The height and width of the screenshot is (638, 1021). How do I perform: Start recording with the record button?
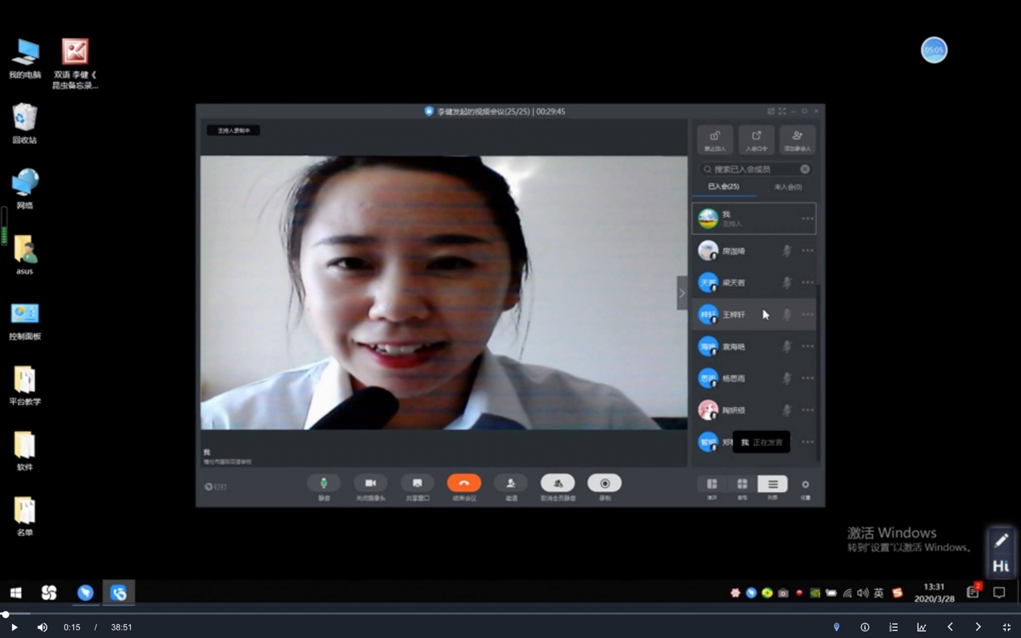coord(604,484)
